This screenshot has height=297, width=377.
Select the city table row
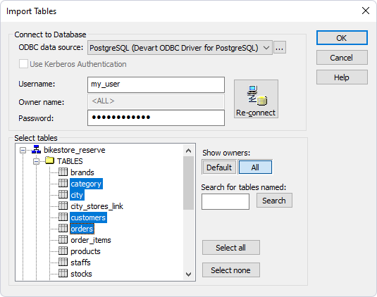[77, 195]
